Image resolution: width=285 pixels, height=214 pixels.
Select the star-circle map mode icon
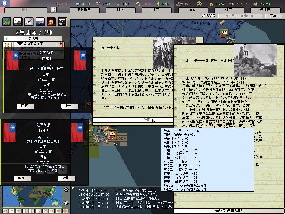pyautogui.click(x=65, y=211)
